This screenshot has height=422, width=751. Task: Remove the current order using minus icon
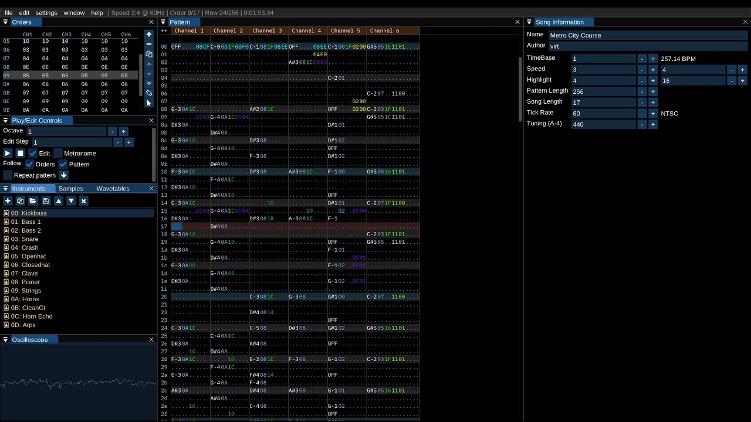tap(149, 45)
